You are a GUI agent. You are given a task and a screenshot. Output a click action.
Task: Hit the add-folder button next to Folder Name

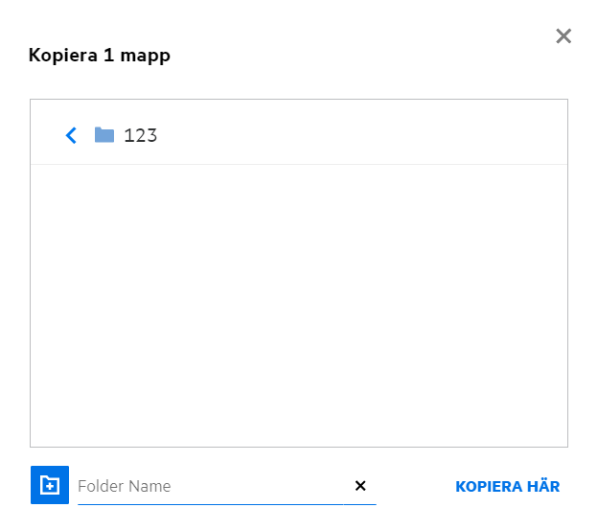tap(50, 486)
